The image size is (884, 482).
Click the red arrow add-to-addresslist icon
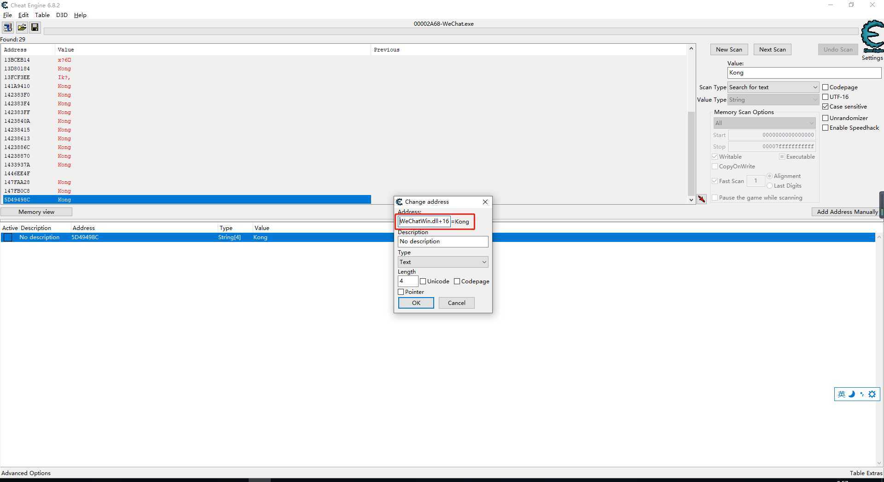click(x=701, y=199)
